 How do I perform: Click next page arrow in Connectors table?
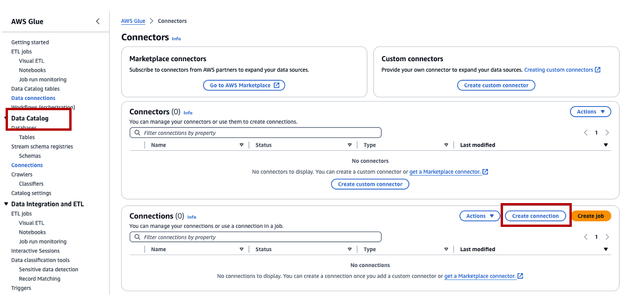tap(607, 133)
